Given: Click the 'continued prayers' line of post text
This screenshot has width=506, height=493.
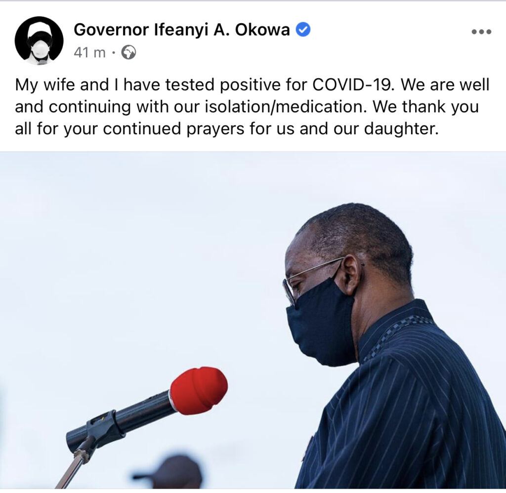Looking at the screenshot, I should point(226,129).
